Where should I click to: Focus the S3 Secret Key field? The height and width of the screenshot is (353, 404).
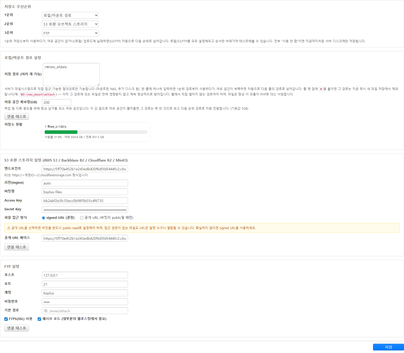[x=85, y=210]
